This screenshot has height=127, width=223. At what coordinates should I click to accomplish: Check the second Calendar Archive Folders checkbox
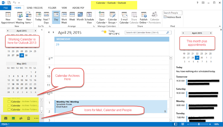(9, 106)
